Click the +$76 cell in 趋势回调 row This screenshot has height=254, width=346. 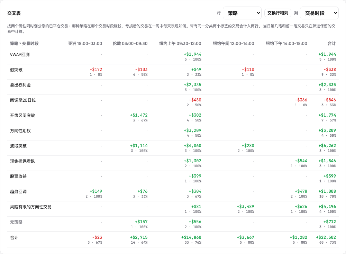[143, 191]
